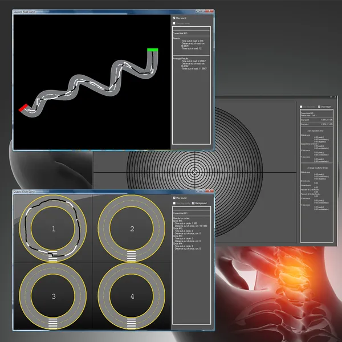
Task: Toggle Play sound in the Road Game window
Action: tap(174, 18)
